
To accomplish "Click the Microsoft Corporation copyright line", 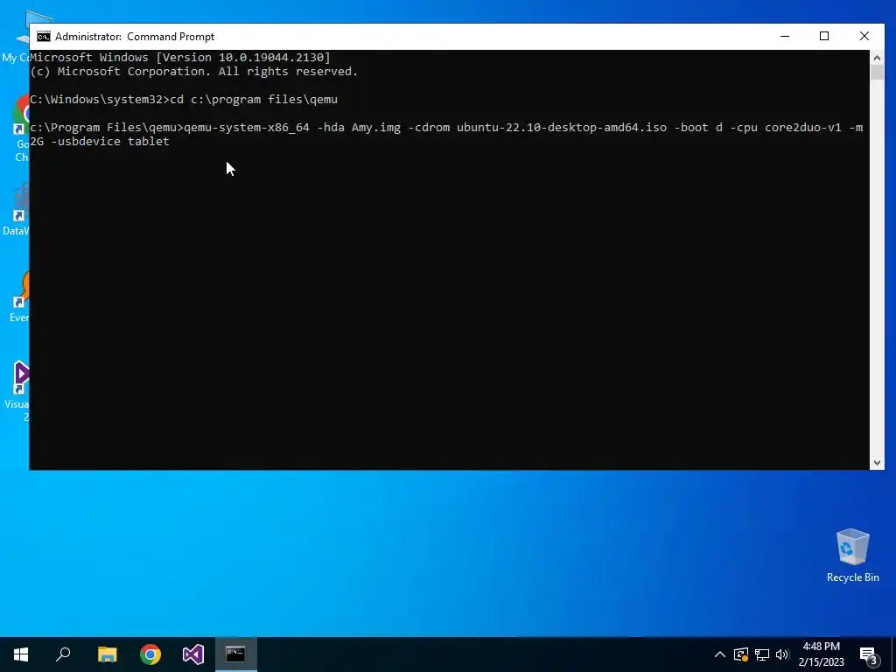I will click(193, 72).
